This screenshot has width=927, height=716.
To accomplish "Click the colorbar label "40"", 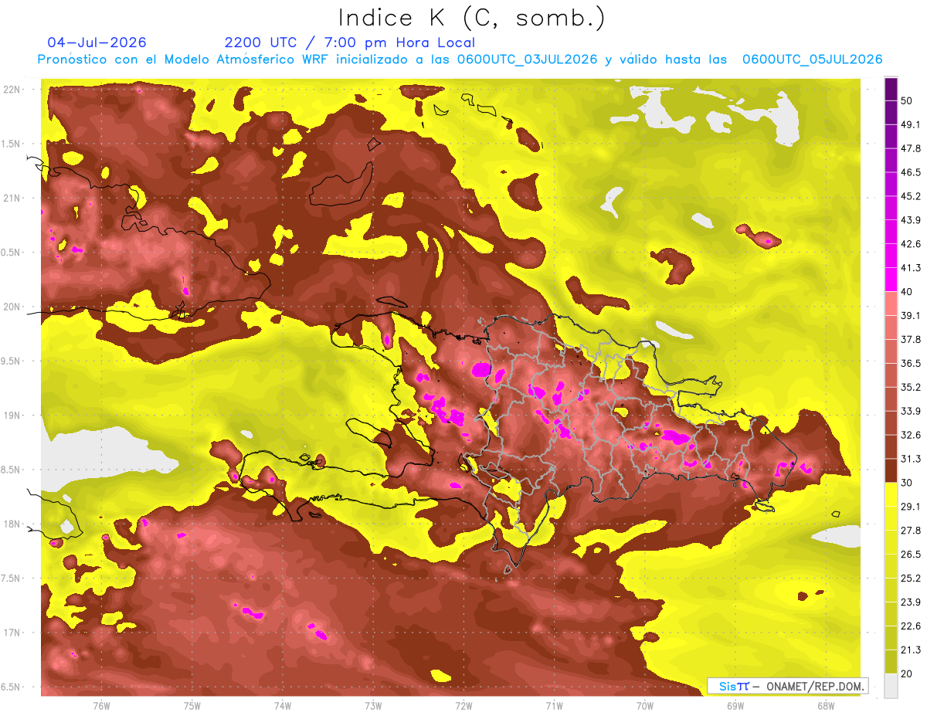I will click(x=907, y=291).
